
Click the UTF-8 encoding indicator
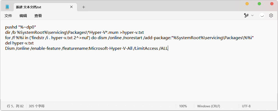click(246, 106)
